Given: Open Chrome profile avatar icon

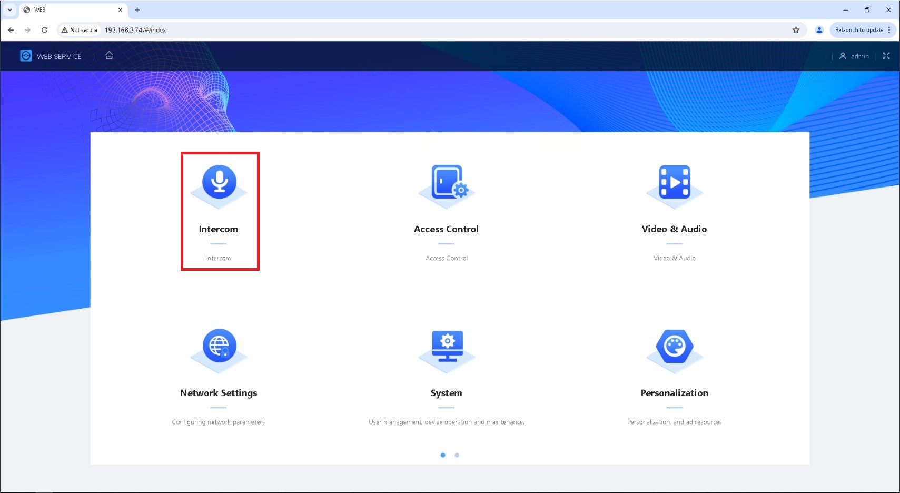Looking at the screenshot, I should (x=819, y=30).
